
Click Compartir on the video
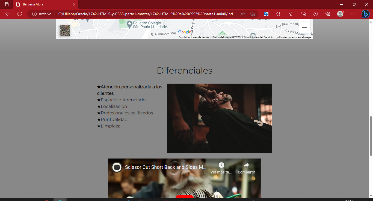point(246,168)
